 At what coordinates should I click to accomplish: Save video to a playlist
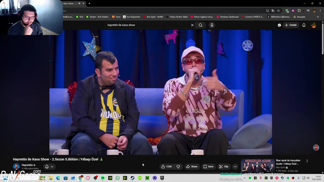tap(208, 167)
